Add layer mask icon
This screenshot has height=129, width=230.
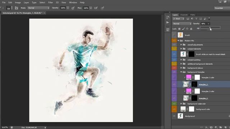(x=211, y=128)
